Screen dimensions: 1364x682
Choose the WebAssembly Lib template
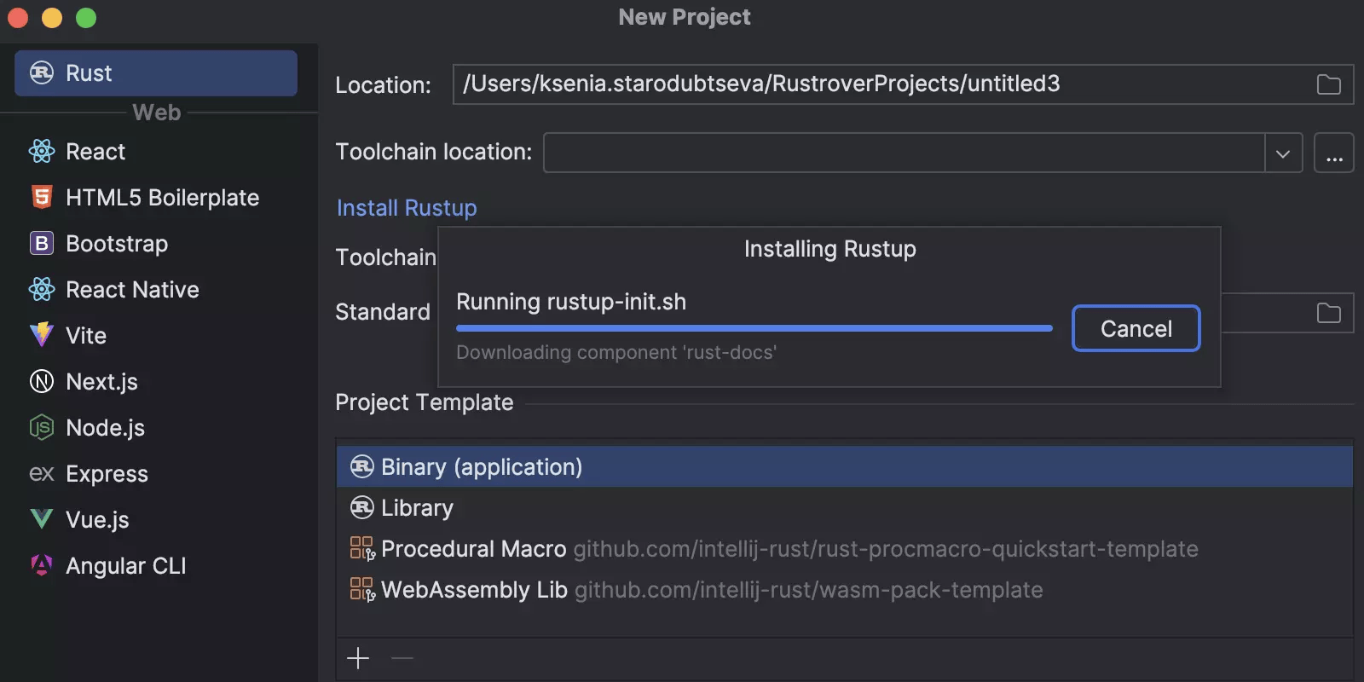tap(474, 590)
